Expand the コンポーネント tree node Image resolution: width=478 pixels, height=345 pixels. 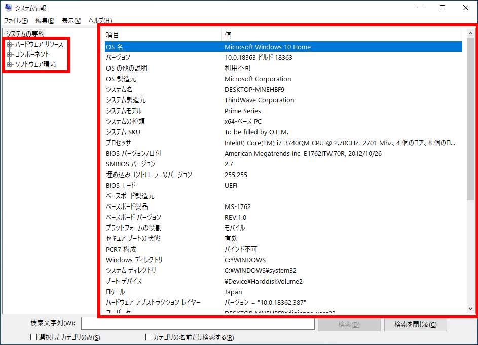[x=10, y=54]
